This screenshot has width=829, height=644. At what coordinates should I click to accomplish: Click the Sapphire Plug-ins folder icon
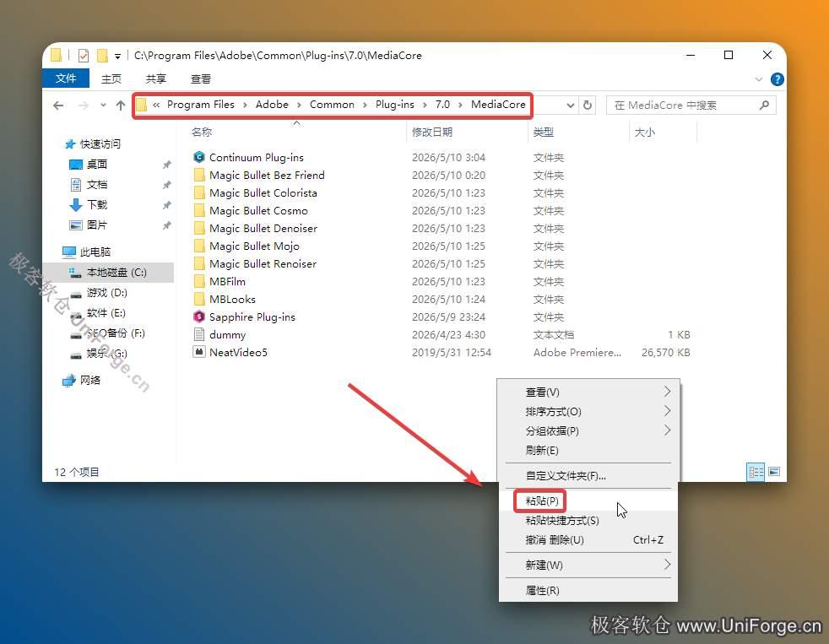[x=198, y=317]
